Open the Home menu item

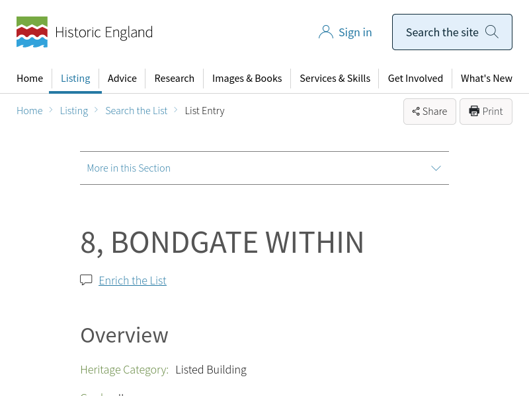[30, 79]
